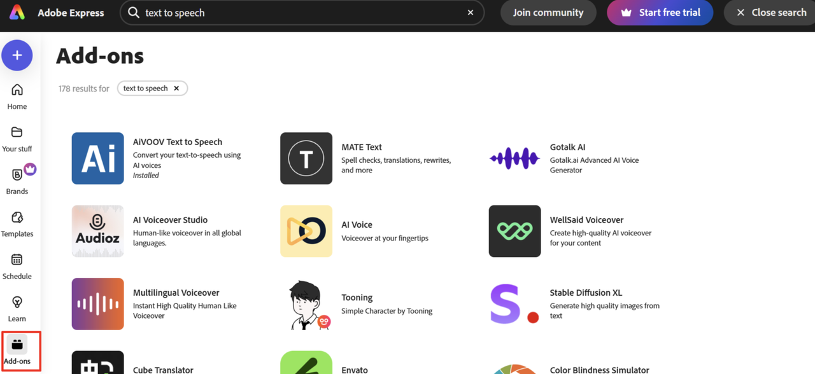The width and height of the screenshot is (815, 374).
Task: Open Your stuff folder in sidebar
Action: [17, 139]
